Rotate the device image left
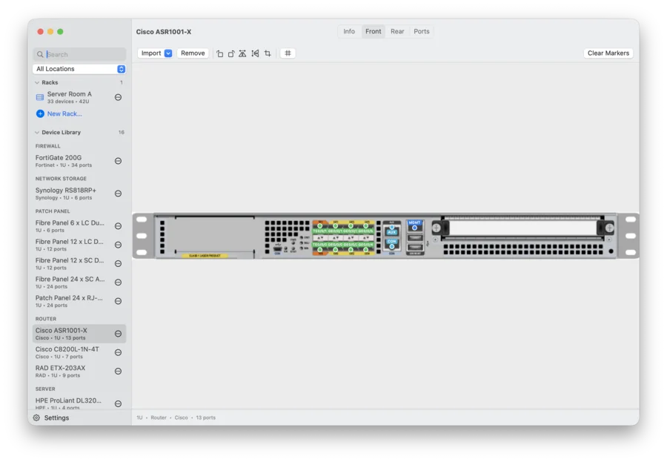667x462 pixels. click(219, 53)
